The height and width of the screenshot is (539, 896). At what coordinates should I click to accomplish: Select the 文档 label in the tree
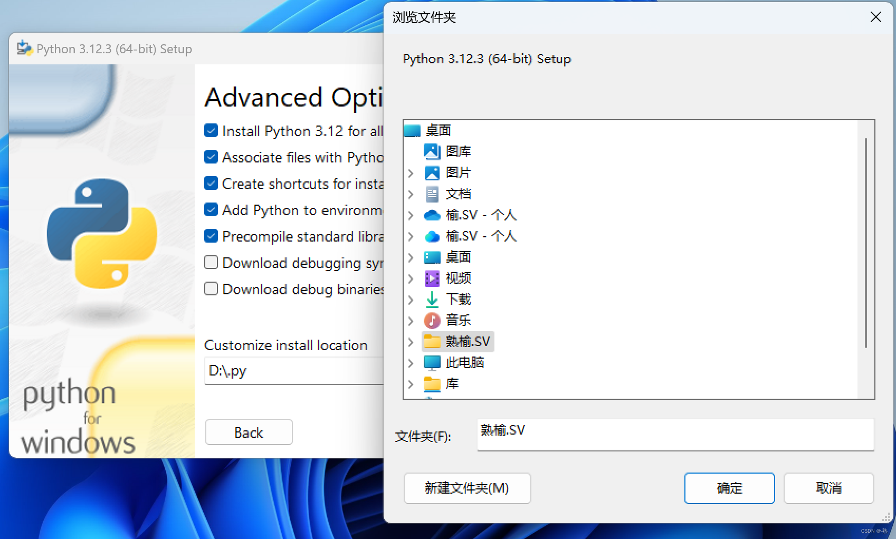(x=459, y=194)
